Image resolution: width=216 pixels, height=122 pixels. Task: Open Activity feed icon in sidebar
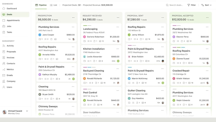tap(4, 46)
